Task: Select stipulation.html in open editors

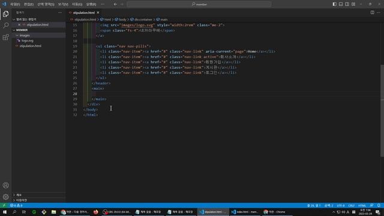Action: 37,25
